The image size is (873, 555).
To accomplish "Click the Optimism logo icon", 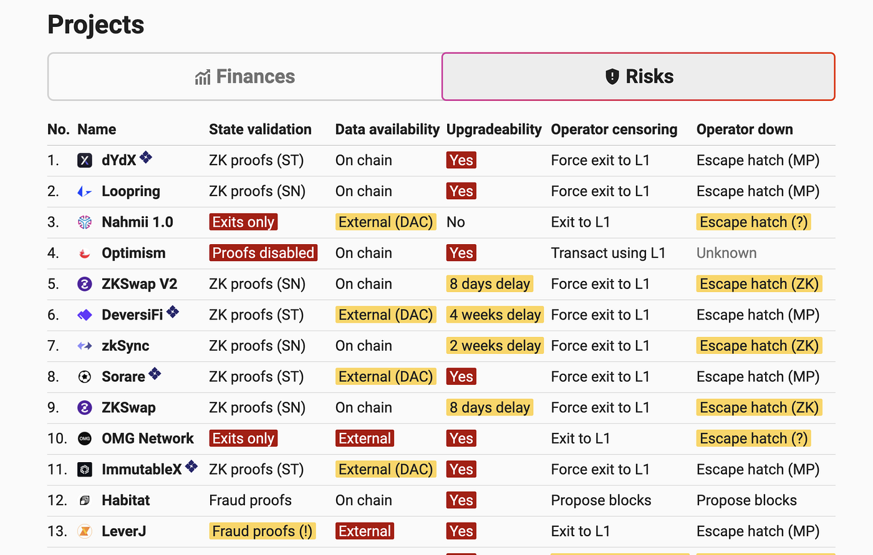I will coord(85,254).
